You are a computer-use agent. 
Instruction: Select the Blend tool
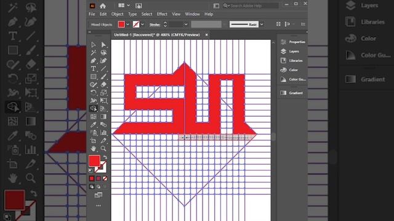pyautogui.click(x=103, y=125)
